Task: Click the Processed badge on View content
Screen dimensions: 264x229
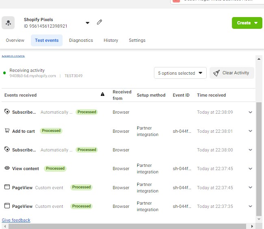Action: pyautogui.click(x=55, y=169)
